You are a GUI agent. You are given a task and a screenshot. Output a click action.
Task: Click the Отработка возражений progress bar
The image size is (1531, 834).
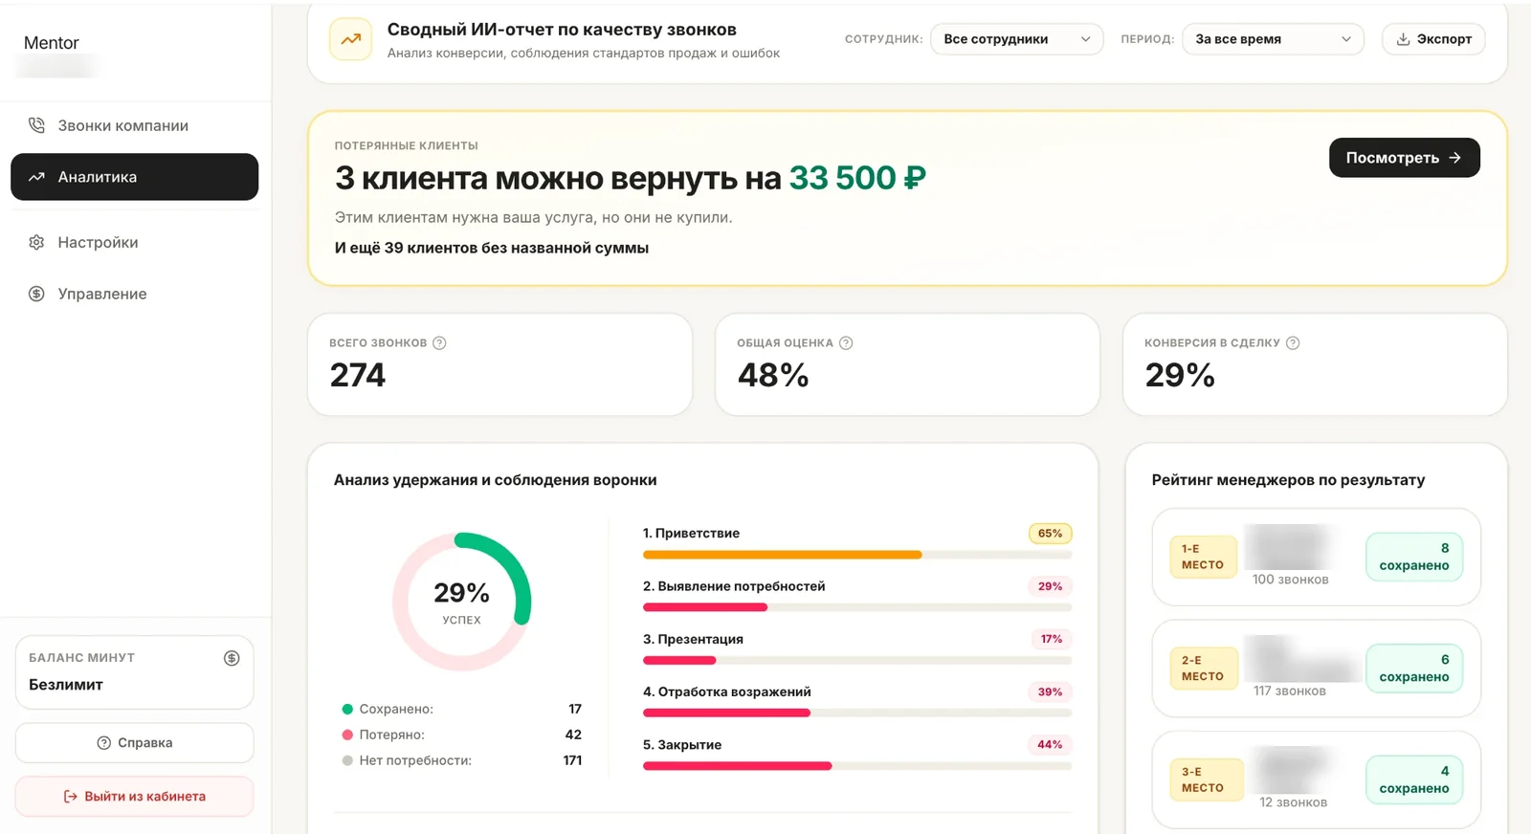tap(857, 713)
